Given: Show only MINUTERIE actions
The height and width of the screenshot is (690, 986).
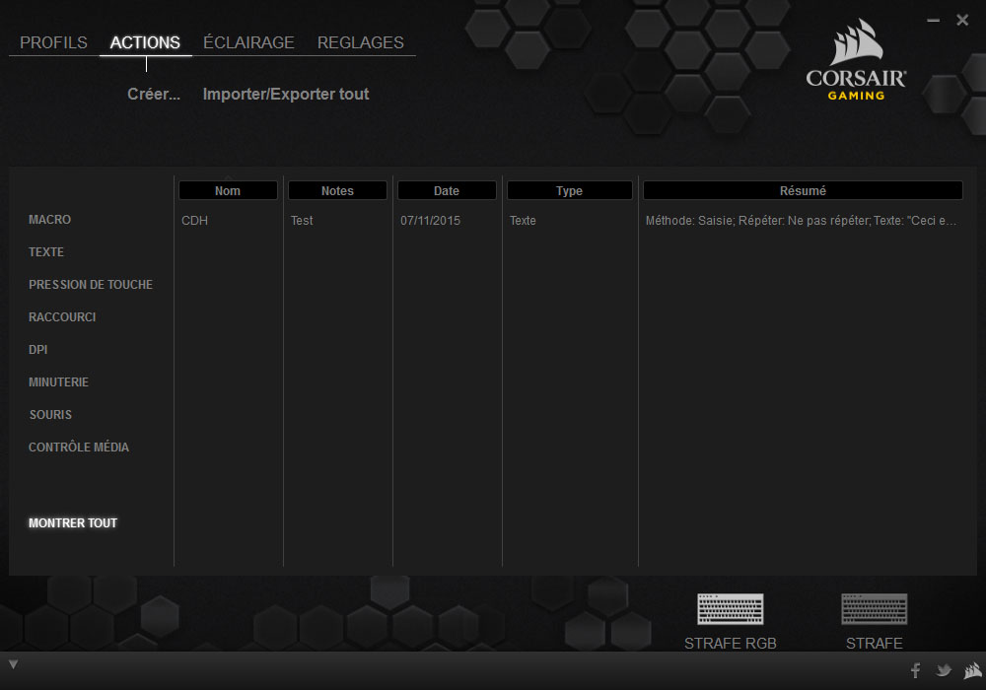Looking at the screenshot, I should coord(58,382).
